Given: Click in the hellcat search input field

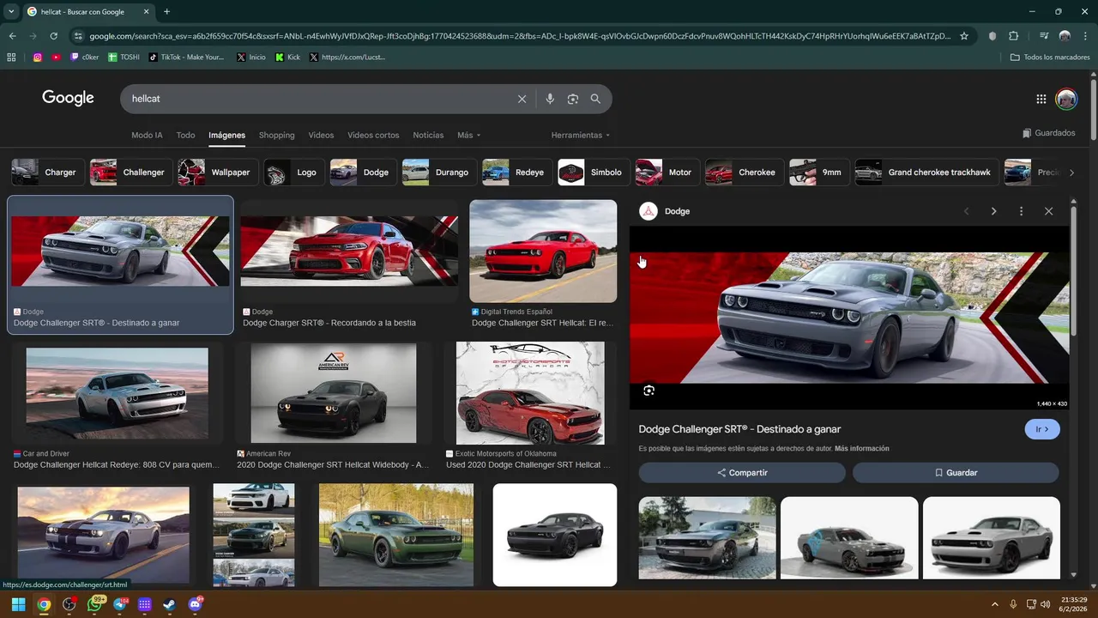Looking at the screenshot, I should pyautogui.click(x=317, y=99).
